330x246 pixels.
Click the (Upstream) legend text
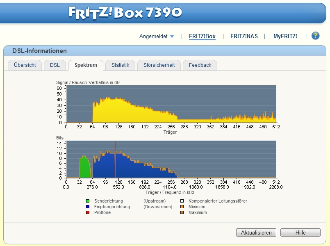coord(155,201)
